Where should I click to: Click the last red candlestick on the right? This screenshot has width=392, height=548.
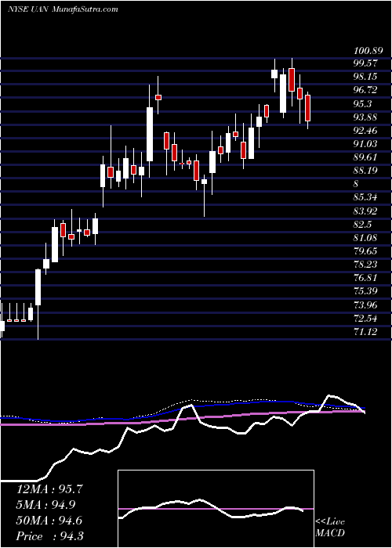click(307, 108)
